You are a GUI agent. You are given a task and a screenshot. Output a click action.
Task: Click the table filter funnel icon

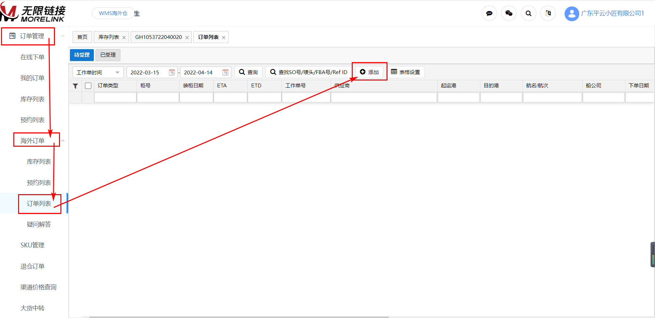(75, 86)
